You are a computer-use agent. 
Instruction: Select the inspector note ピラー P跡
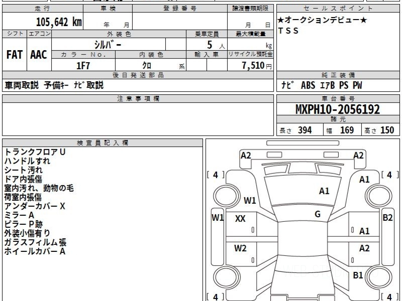[x=23, y=224]
